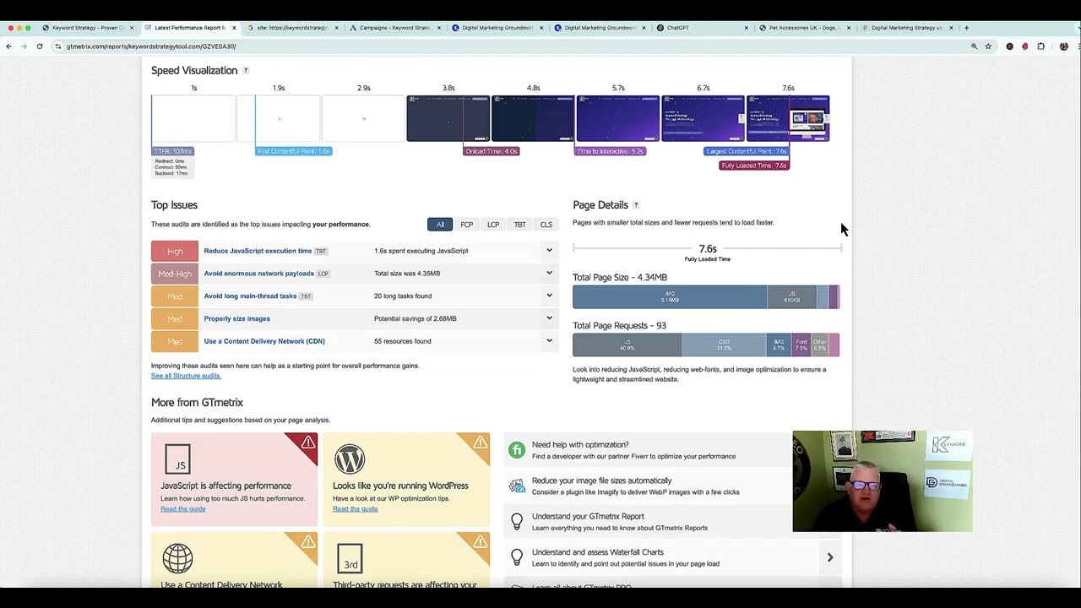Viewport: 1081px width, 608px height.
Task: Click IMG segment of Total Page Size bar
Action: click(x=670, y=296)
